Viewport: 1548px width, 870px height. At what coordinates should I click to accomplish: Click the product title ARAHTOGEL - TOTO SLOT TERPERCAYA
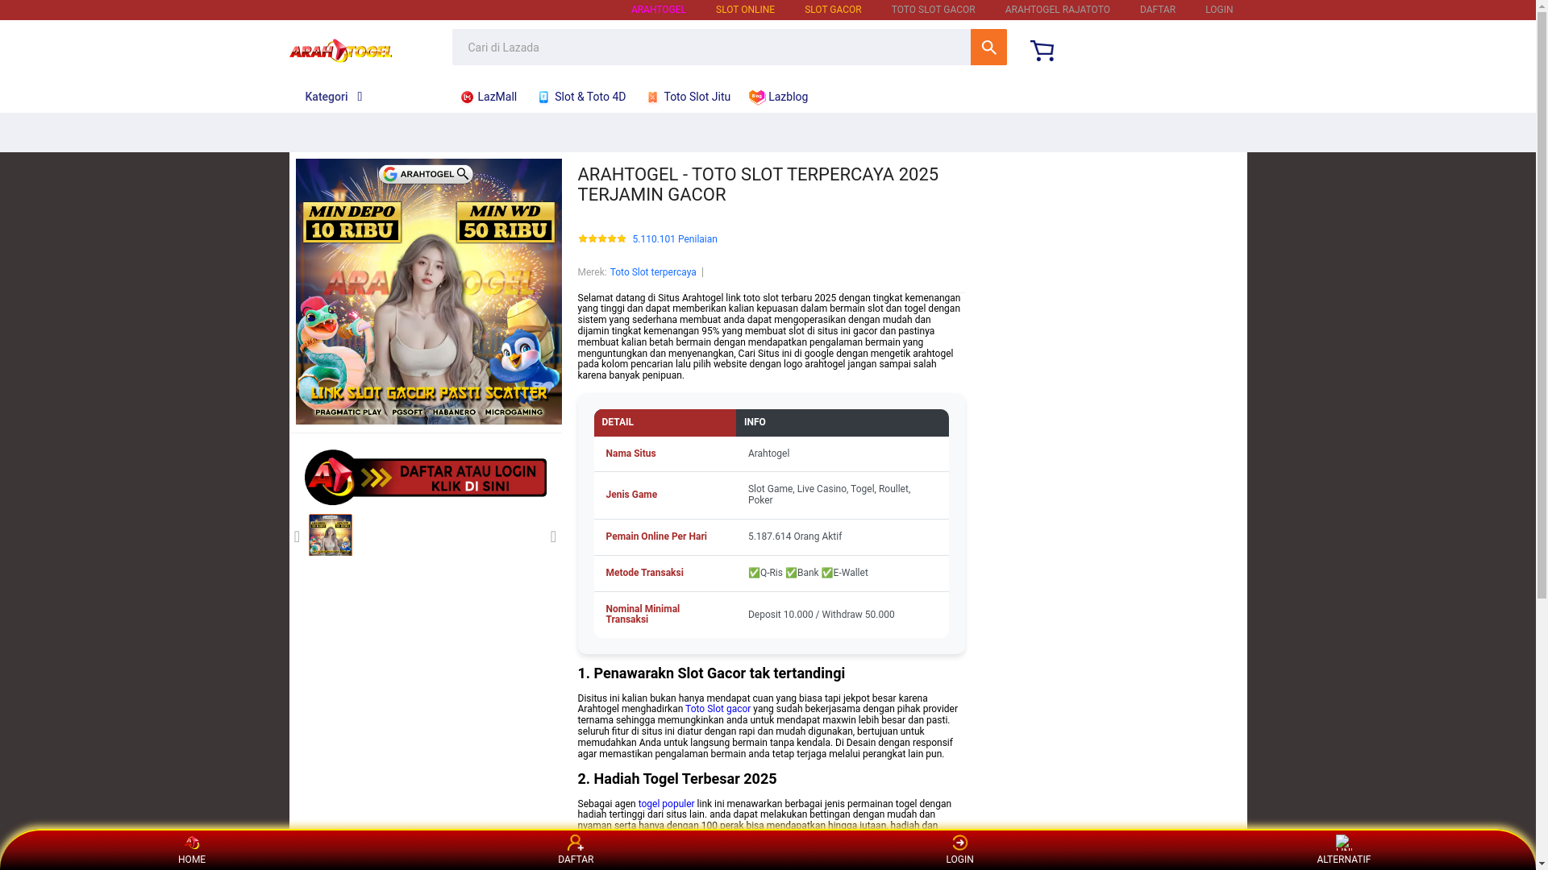click(x=758, y=184)
